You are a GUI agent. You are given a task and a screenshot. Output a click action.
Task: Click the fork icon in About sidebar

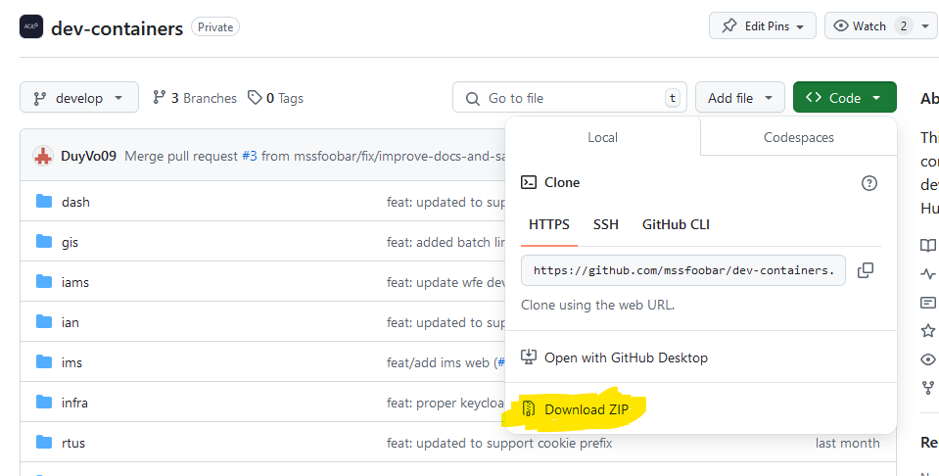click(x=927, y=388)
